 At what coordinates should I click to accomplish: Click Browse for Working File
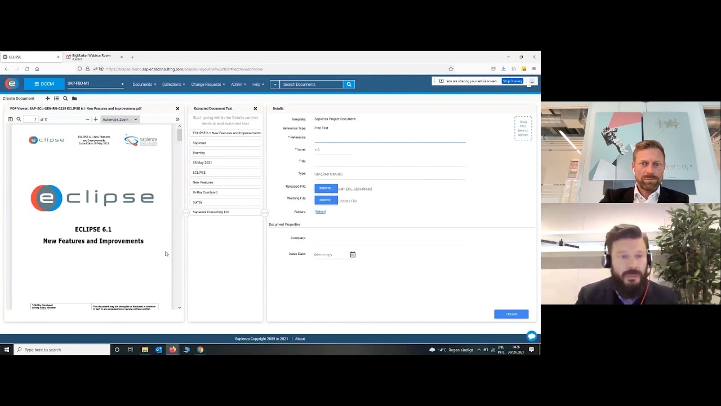[326, 200]
